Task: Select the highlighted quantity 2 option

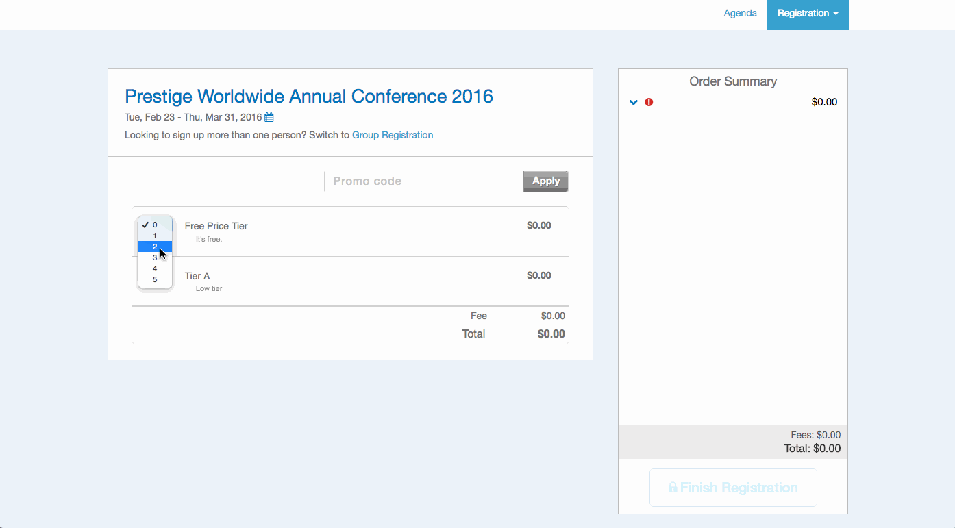Action: 155,247
